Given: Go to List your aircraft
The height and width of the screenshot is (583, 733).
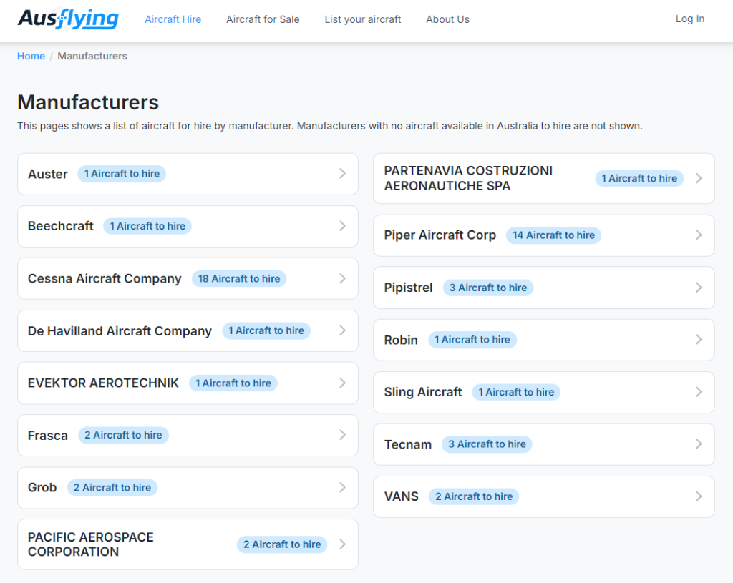Looking at the screenshot, I should point(363,19).
